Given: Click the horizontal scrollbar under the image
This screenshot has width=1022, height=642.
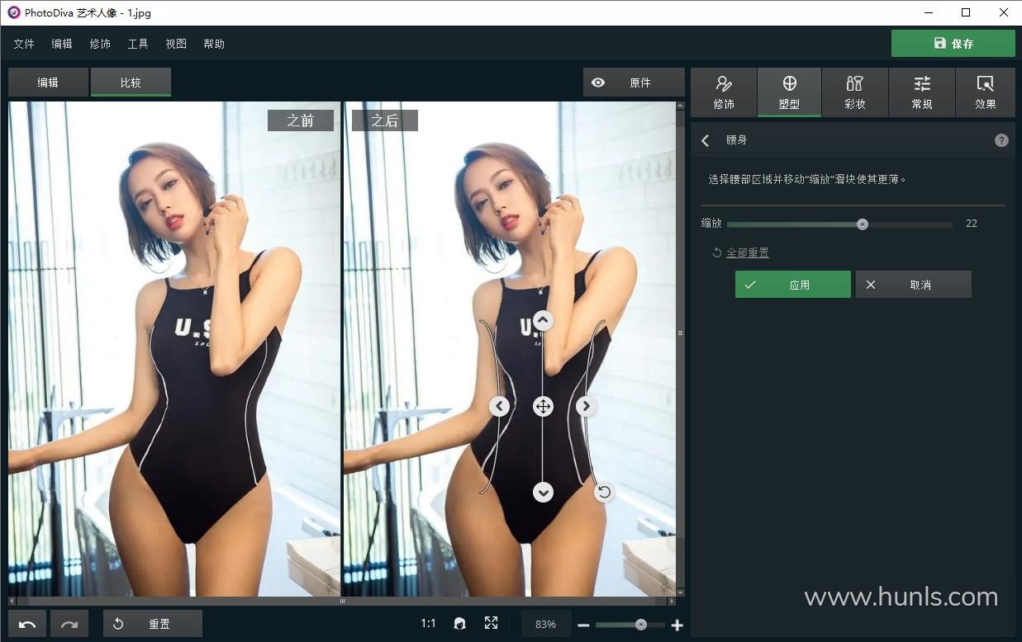Looking at the screenshot, I should (342, 601).
